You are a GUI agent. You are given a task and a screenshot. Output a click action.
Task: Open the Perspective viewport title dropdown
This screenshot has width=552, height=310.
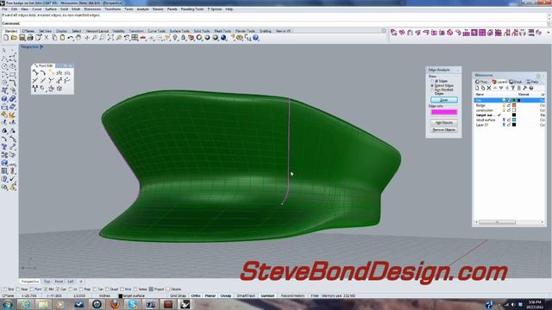[41, 46]
